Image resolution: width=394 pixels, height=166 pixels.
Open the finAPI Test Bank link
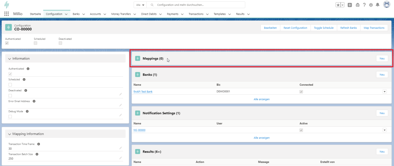pos(143,92)
